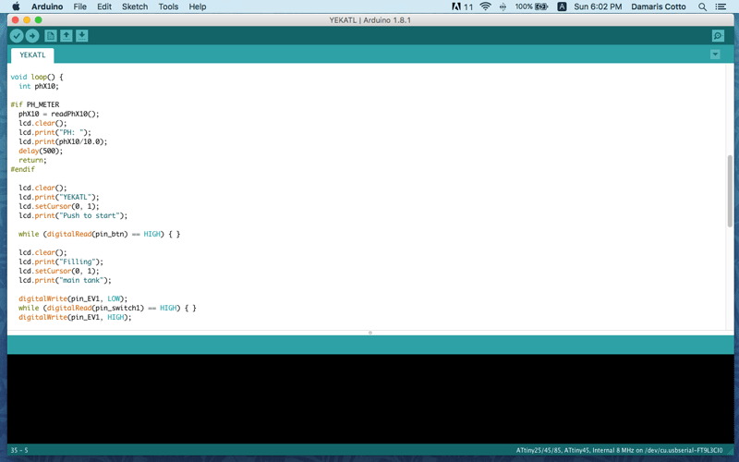
Task: Open the Help menu
Action: (198, 6)
